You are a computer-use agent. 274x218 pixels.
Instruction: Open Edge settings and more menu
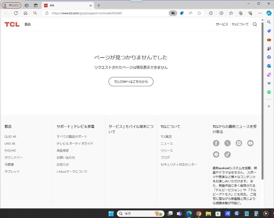260,13
